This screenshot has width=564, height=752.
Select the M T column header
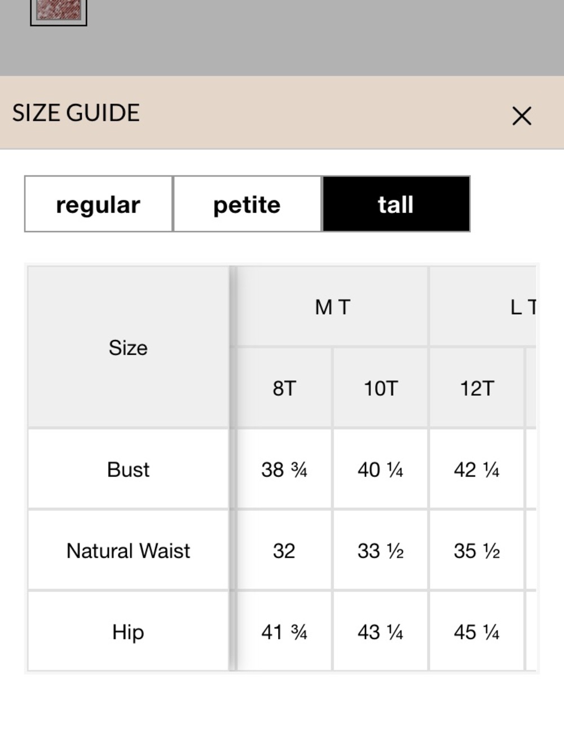click(333, 306)
